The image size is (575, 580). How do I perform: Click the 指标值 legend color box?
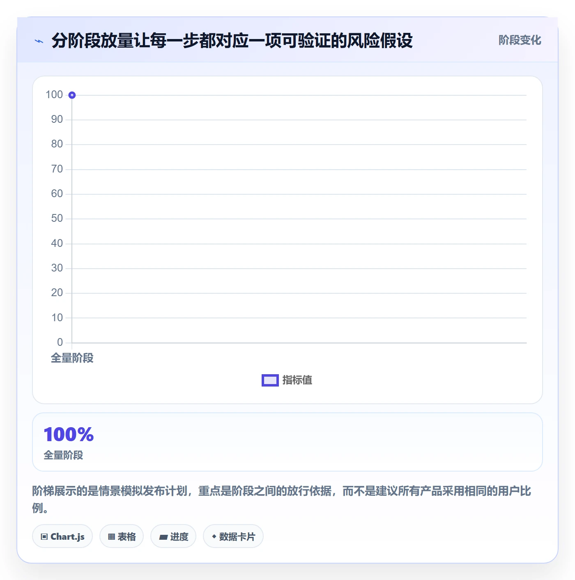click(x=270, y=380)
